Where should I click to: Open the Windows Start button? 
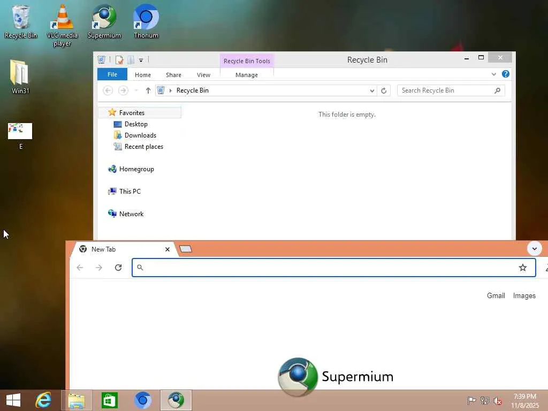(13, 400)
